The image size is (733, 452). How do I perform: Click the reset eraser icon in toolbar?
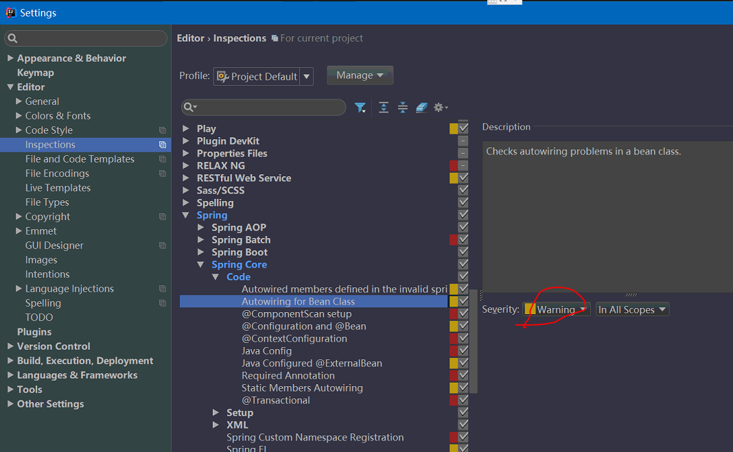click(x=421, y=108)
